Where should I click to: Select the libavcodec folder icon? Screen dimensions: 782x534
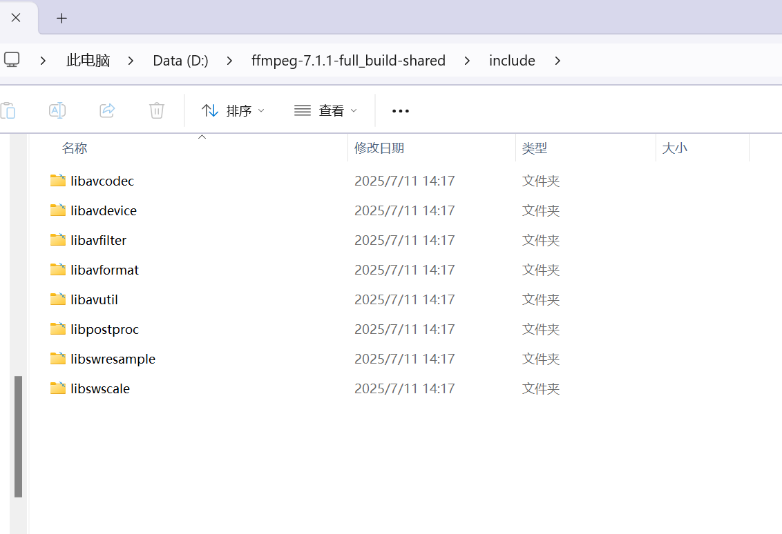pyautogui.click(x=58, y=180)
